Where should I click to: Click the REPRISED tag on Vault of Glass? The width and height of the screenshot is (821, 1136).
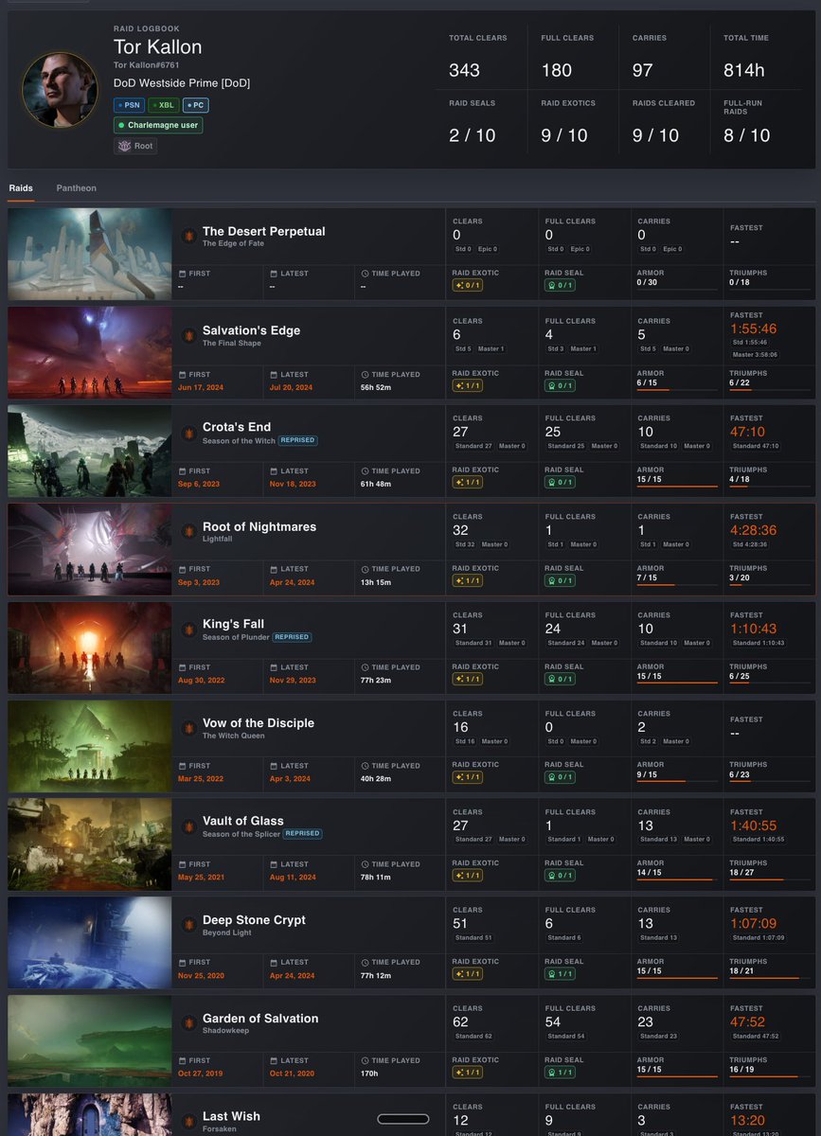click(302, 835)
